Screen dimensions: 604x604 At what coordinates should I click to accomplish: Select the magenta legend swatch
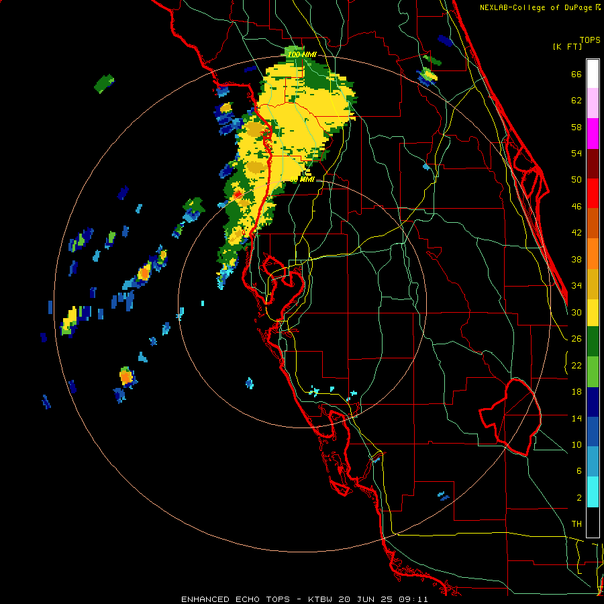pyautogui.click(x=593, y=134)
